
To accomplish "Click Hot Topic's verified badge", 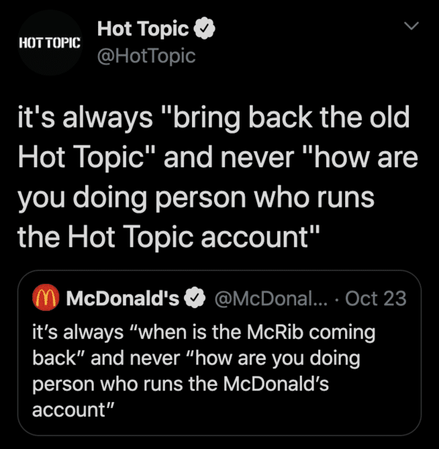I will [204, 29].
